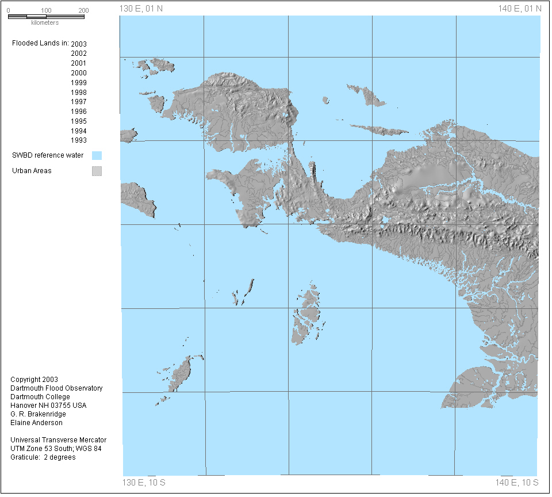Select the 2000 flood year legend entry
The image size is (552, 497).
click(79, 73)
